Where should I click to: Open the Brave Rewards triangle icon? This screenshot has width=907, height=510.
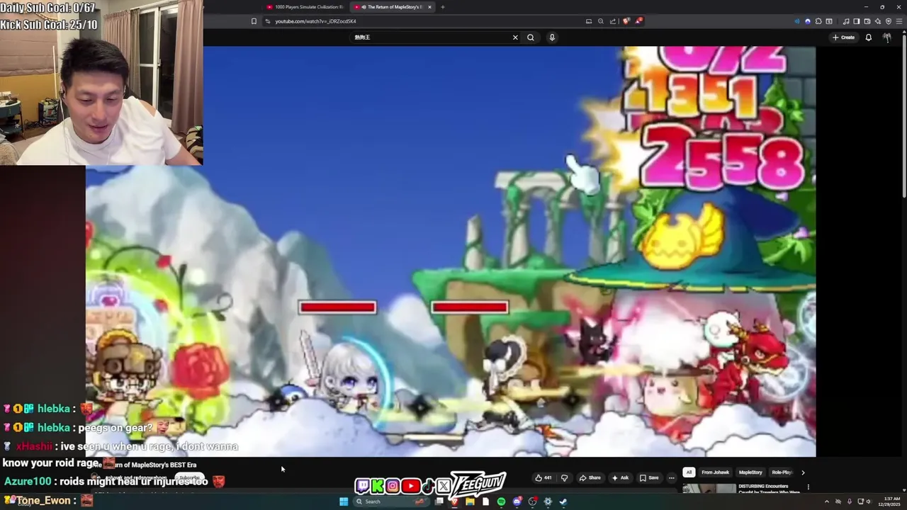click(x=639, y=21)
